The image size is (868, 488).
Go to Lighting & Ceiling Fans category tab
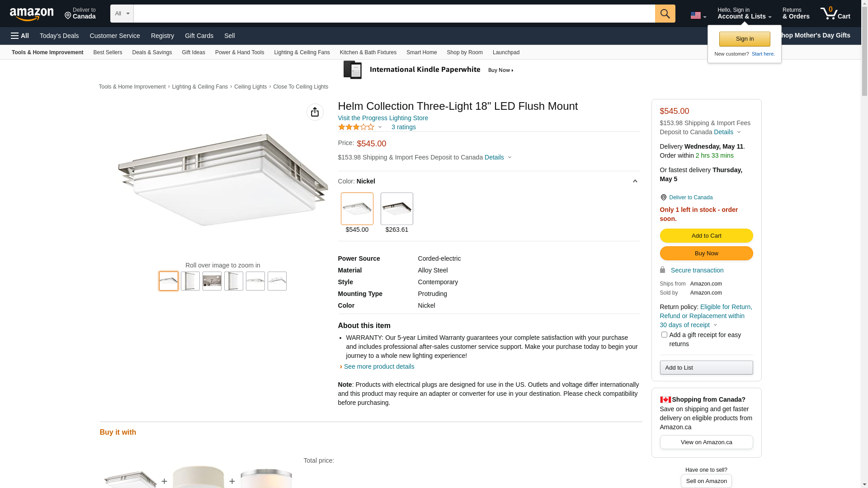tap(302, 52)
